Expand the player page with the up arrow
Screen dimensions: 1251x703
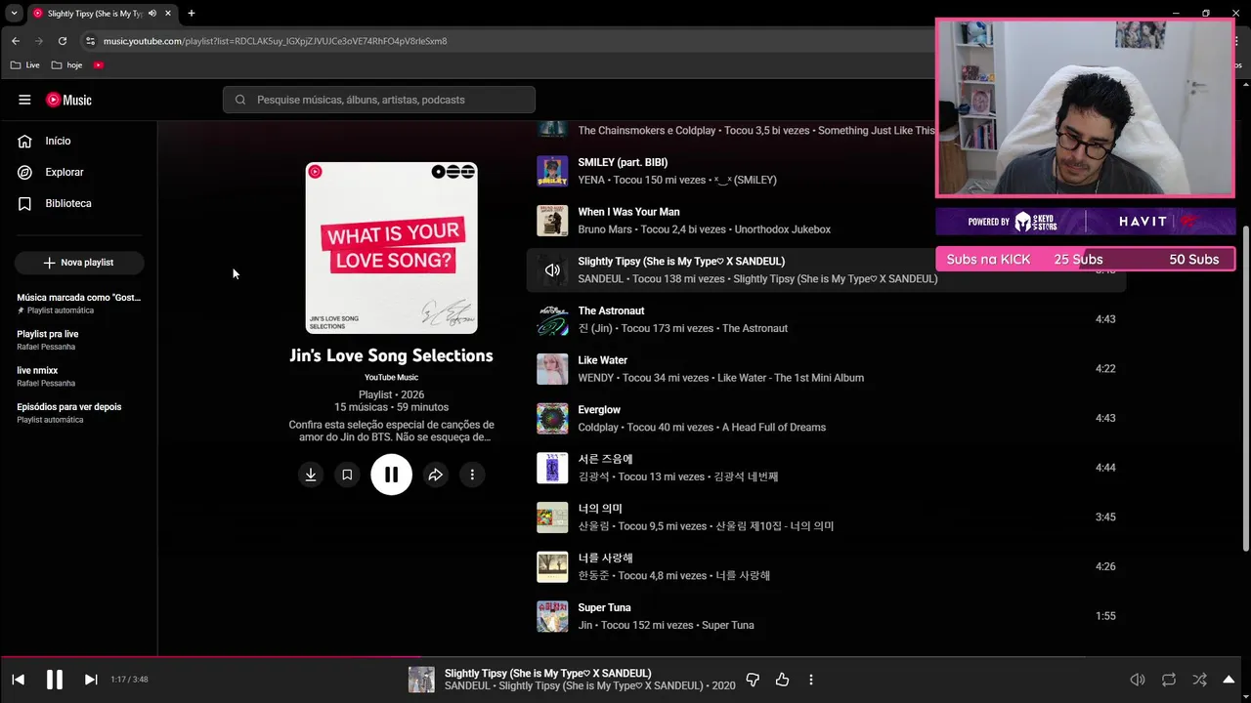tap(1229, 680)
